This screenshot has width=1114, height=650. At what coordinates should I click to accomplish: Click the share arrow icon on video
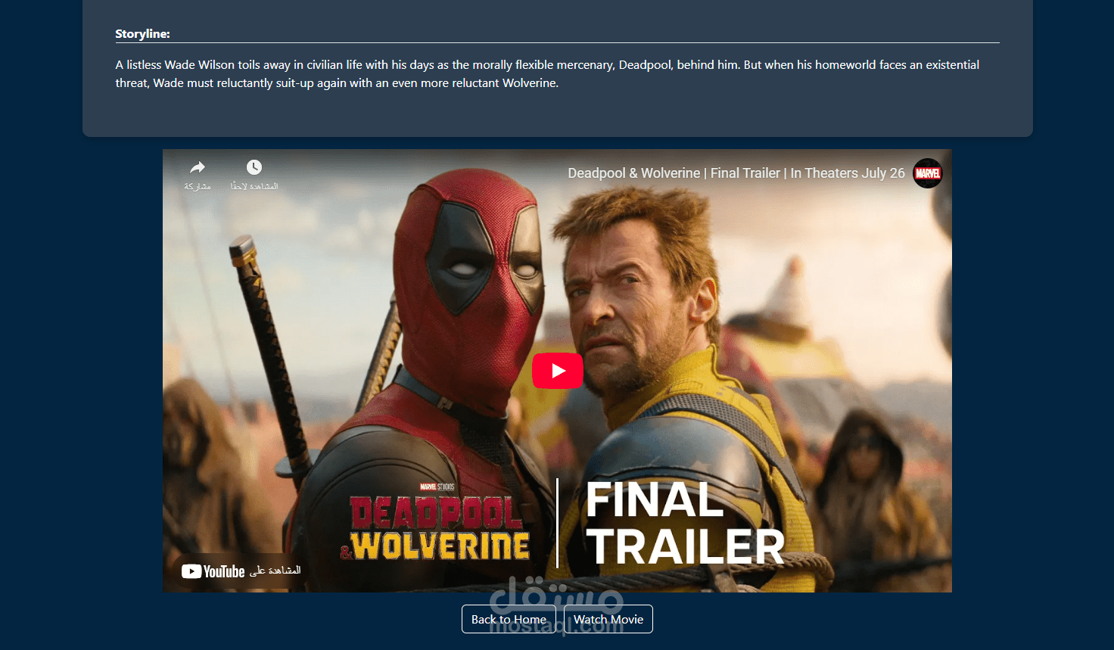coord(198,167)
